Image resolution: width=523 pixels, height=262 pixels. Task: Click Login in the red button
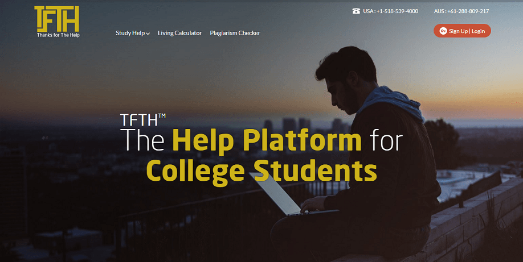(478, 31)
